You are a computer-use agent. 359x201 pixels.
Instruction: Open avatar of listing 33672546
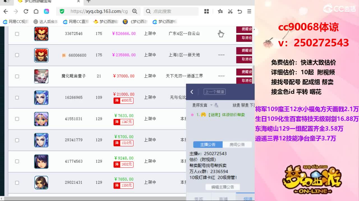coord(41,34)
